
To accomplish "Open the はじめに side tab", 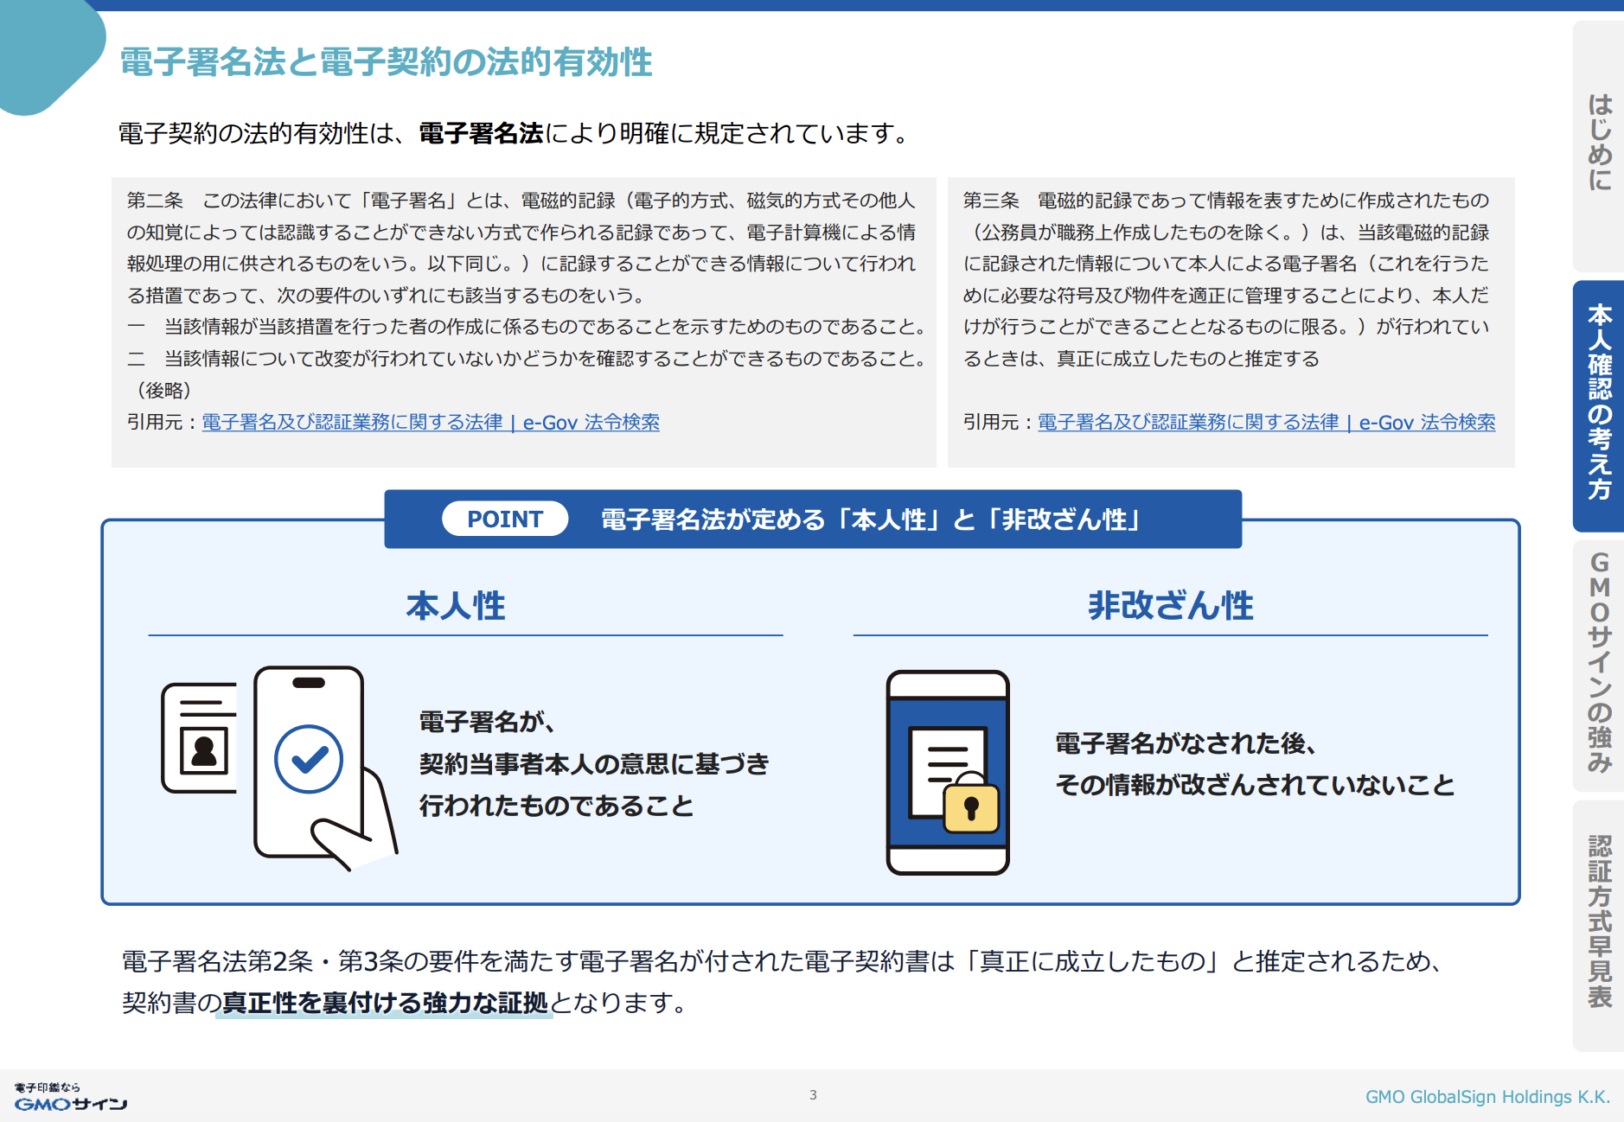I will point(1599,145).
